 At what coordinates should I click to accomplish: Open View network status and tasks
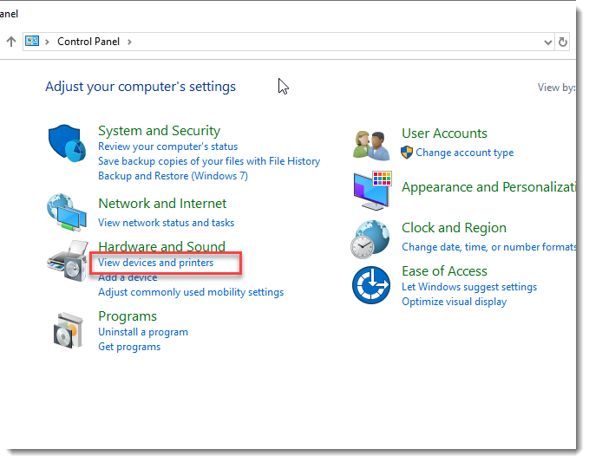pos(166,223)
